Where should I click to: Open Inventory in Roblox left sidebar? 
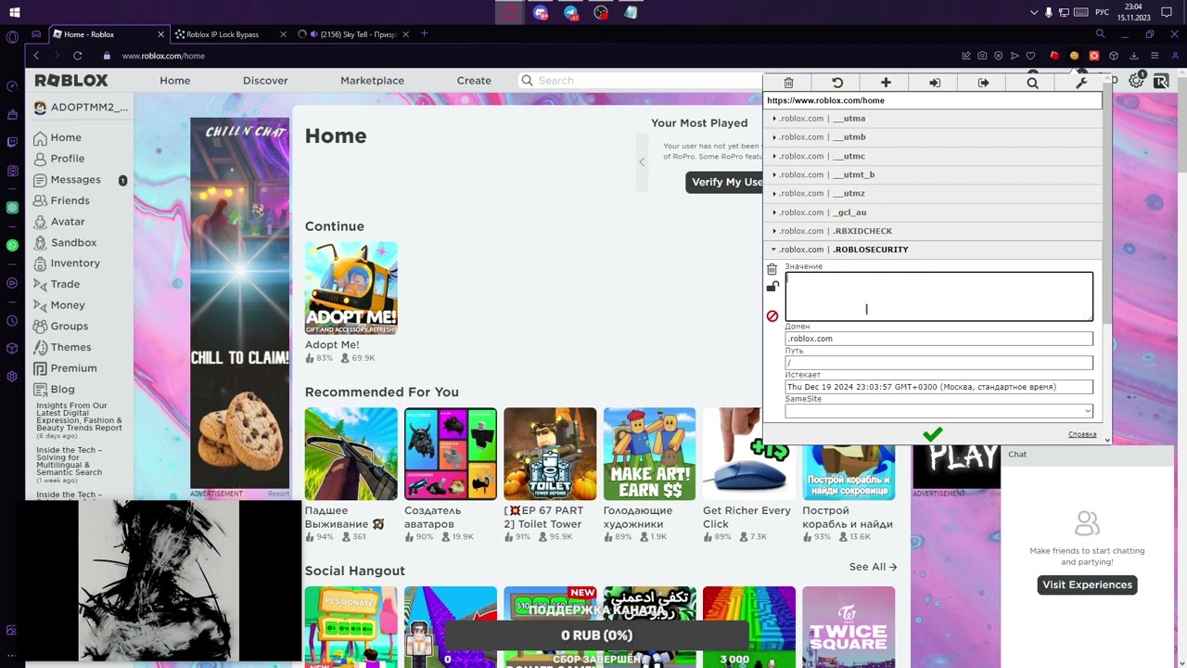75,263
